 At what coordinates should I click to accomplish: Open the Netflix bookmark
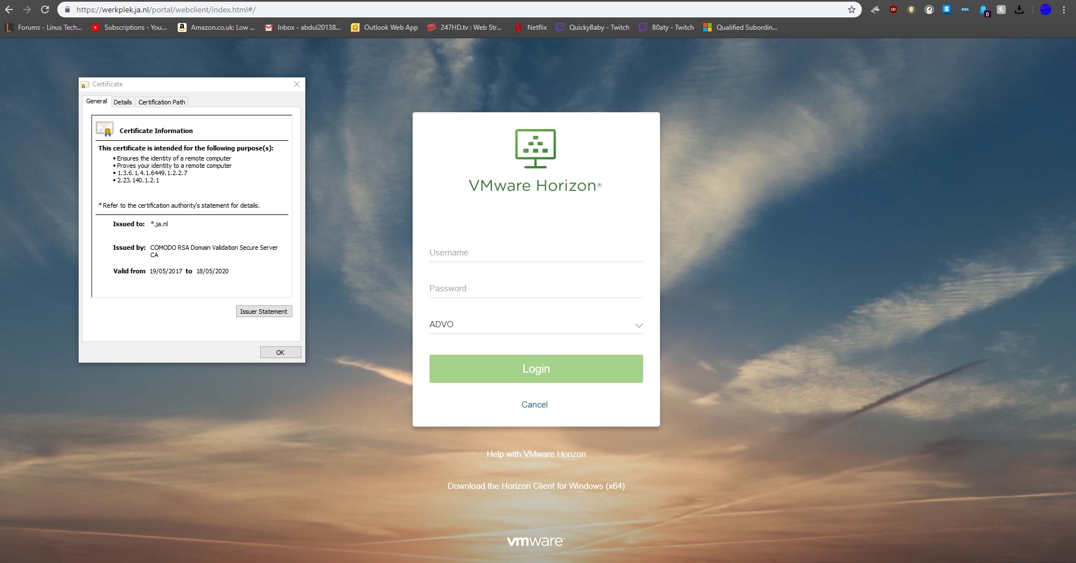pos(531,28)
